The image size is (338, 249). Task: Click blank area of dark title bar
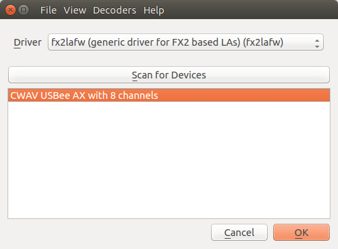click(251, 10)
